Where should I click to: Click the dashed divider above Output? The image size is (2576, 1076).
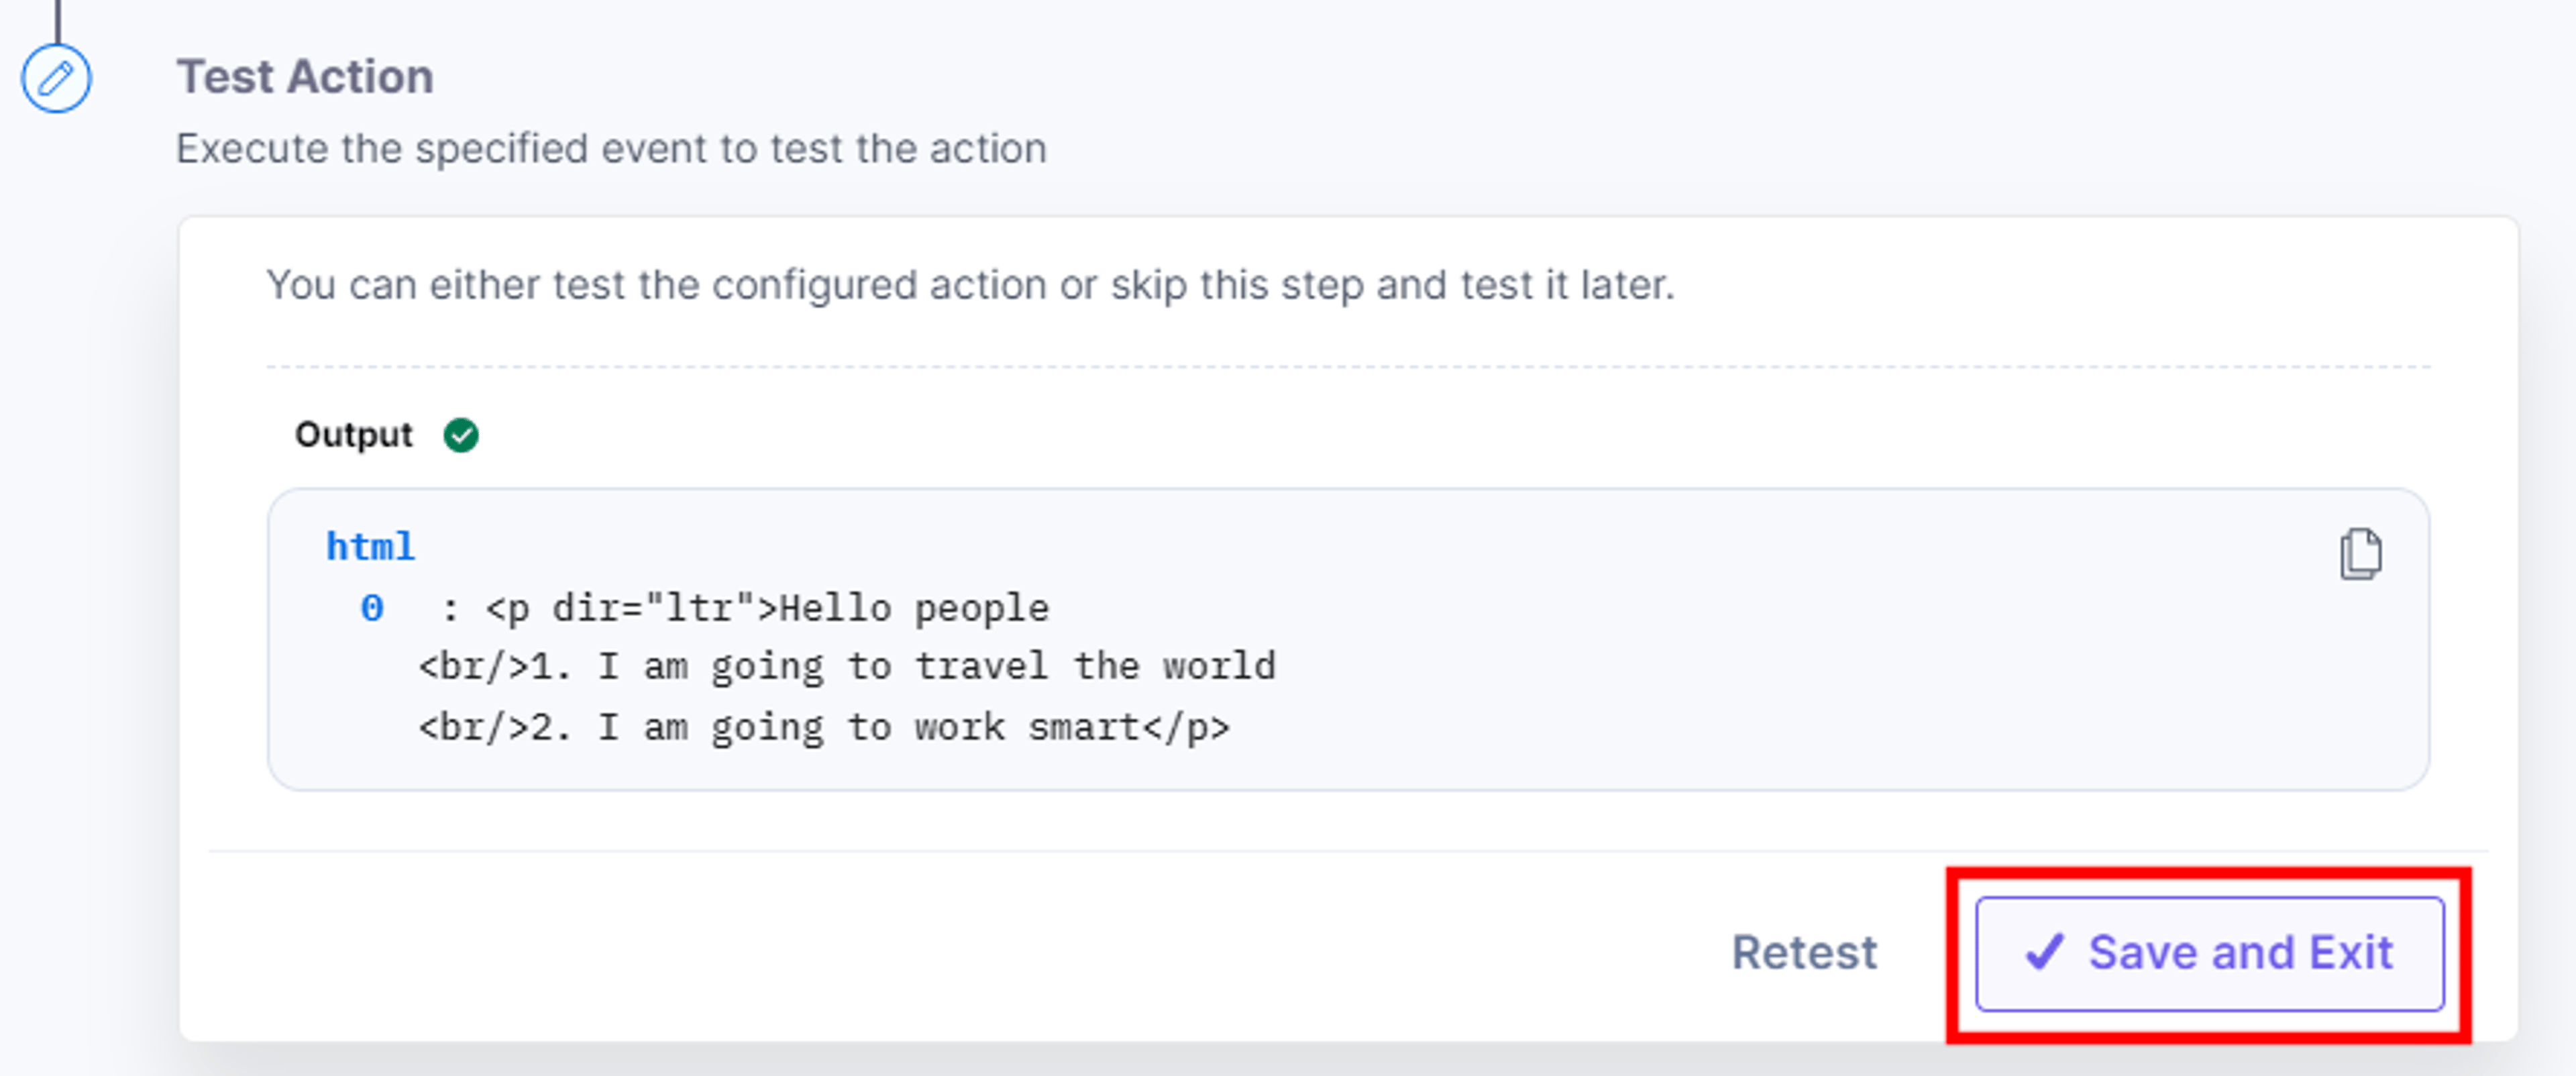(x=1348, y=367)
